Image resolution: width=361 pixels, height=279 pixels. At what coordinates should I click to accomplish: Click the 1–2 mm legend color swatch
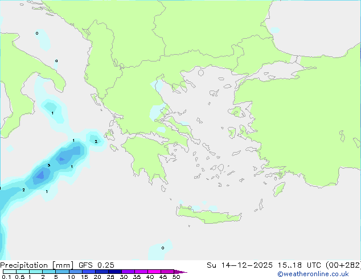click(36, 272)
